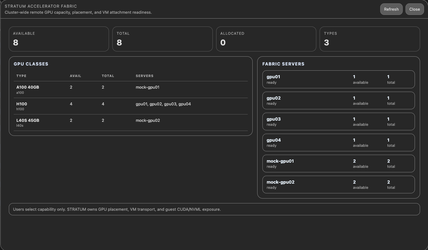The height and width of the screenshot is (250, 428).
Task: Select the mock-gpu02 fabric server card
Action: point(339,185)
